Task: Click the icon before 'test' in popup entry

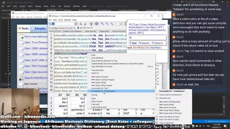Action: [130, 43]
